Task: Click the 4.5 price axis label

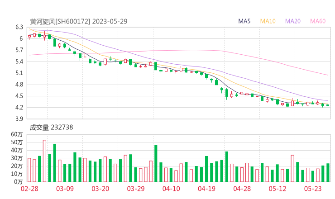Action: tap(19, 96)
